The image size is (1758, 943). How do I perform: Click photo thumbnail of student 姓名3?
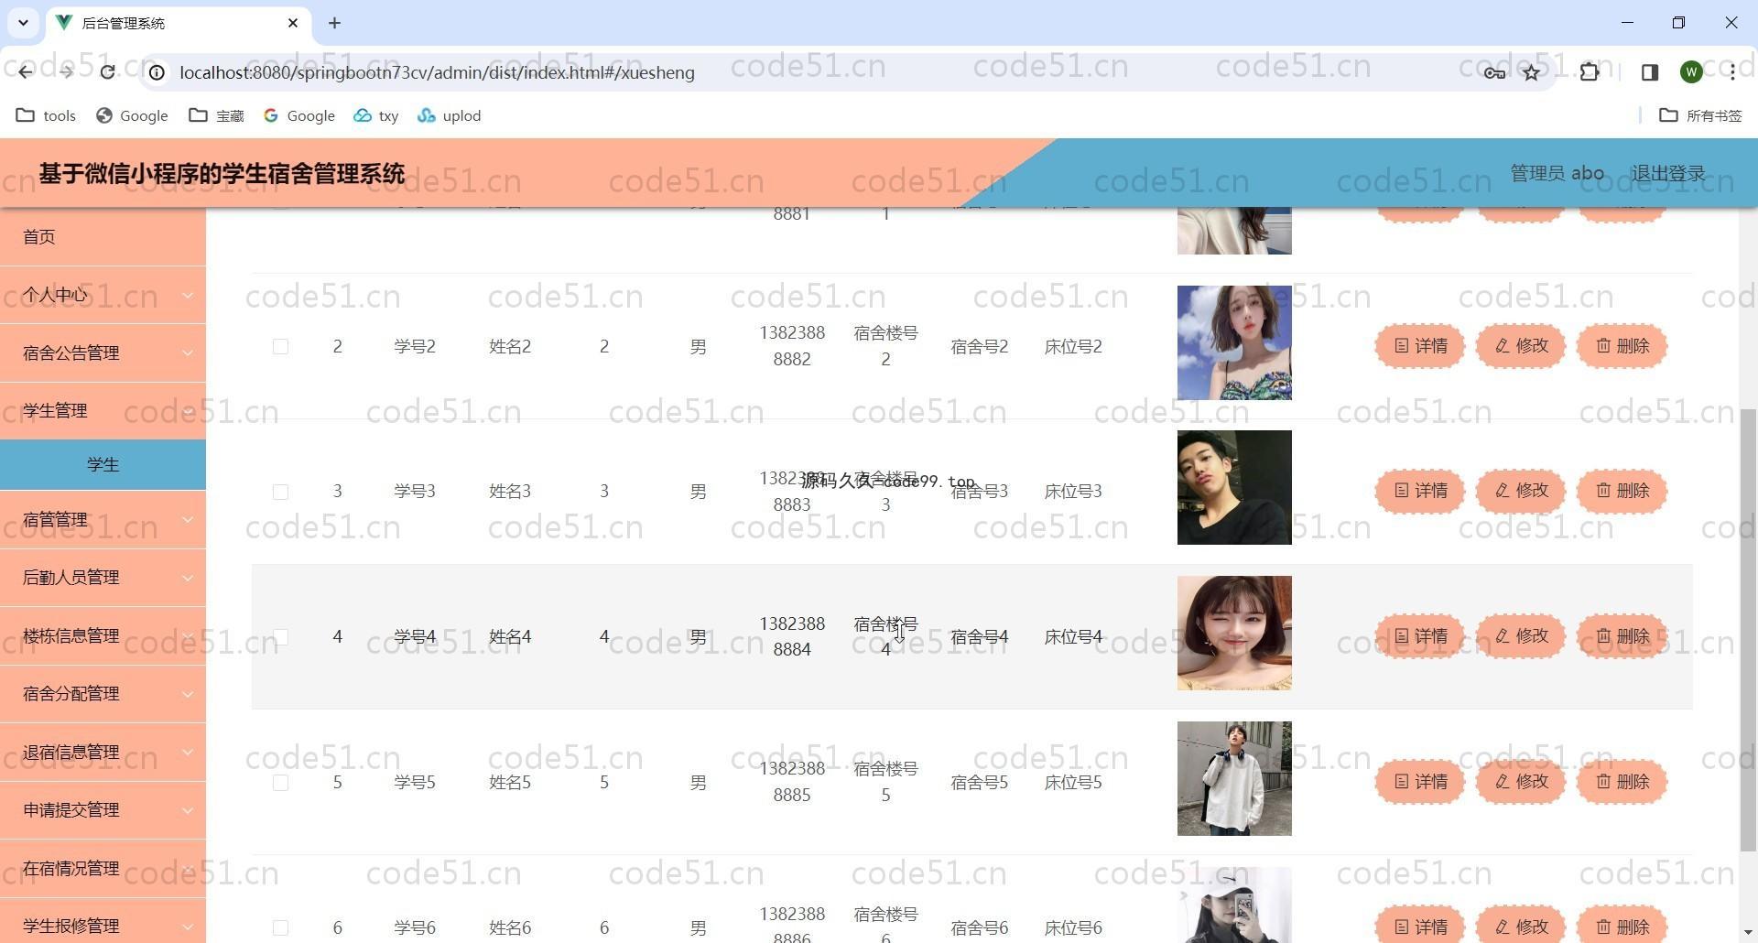click(x=1234, y=487)
